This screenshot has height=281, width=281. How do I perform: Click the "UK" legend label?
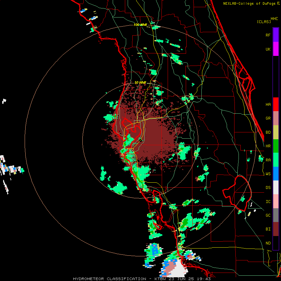point(268,49)
